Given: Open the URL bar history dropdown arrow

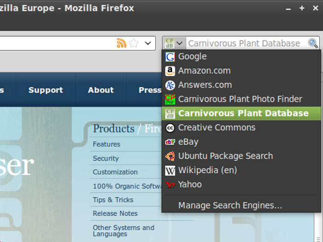Looking at the screenshot, I should pyautogui.click(x=148, y=43).
